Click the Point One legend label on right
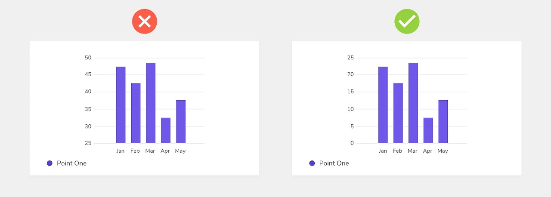The width and height of the screenshot is (551, 197). point(334,163)
